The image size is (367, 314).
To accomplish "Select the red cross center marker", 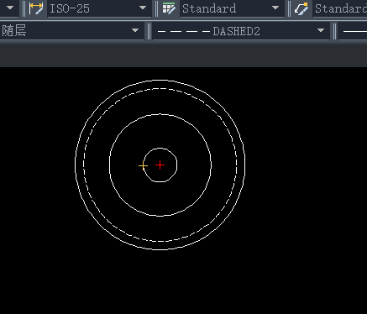I will pos(160,165).
